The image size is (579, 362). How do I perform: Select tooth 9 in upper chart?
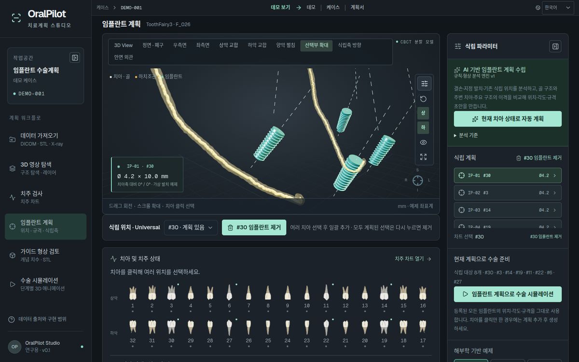[x=287, y=296]
